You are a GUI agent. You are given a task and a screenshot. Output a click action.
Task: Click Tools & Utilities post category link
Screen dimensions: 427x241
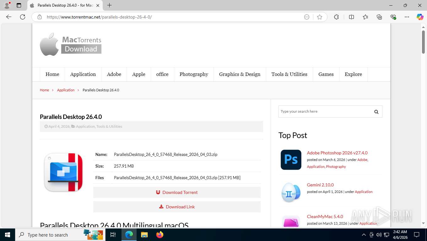[109, 126]
